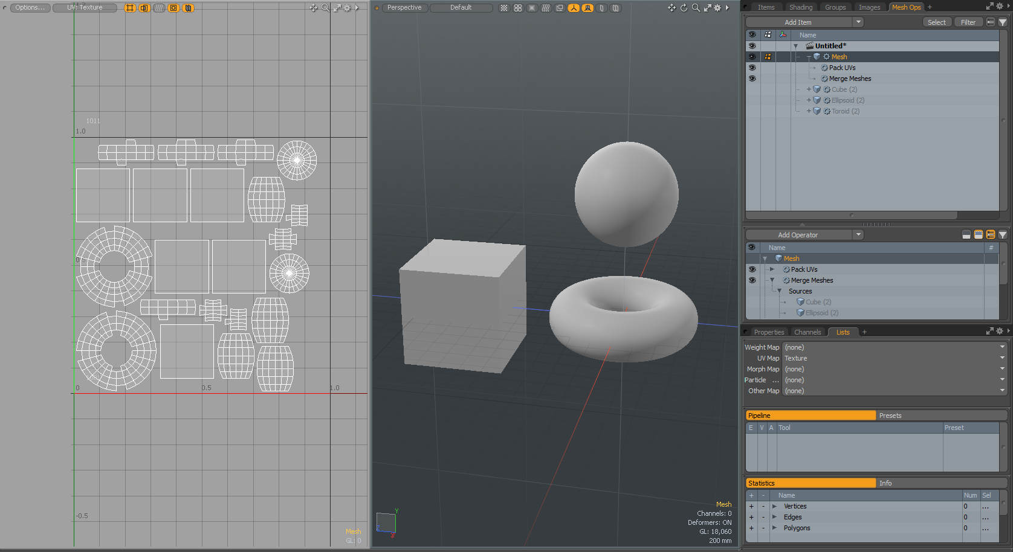Screen dimensions: 1013x552
Task: Toggle visibility of Merge Meshes in item tree
Action: pyautogui.click(x=752, y=79)
